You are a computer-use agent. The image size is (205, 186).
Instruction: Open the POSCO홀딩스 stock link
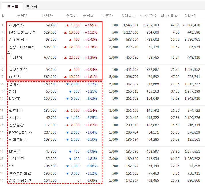20,132
